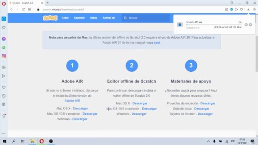Show hidden system tray icons
This screenshot has height=145, width=258.
208,141
